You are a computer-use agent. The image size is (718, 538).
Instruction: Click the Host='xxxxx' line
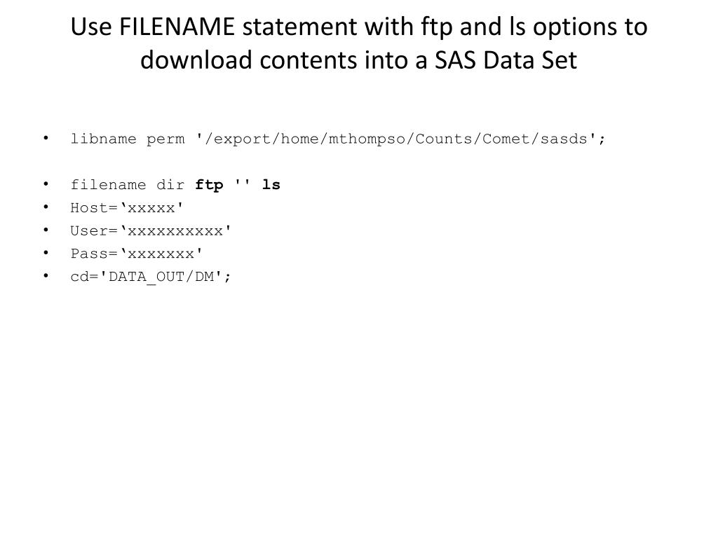pyautogui.click(x=127, y=208)
